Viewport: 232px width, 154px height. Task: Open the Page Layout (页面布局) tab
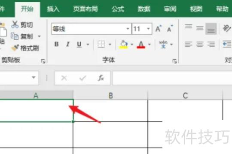point(85,9)
